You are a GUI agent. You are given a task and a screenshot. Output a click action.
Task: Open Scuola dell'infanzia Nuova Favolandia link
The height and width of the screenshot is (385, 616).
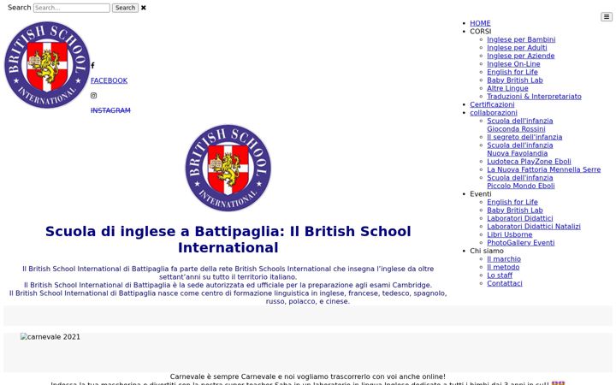tap(520, 149)
